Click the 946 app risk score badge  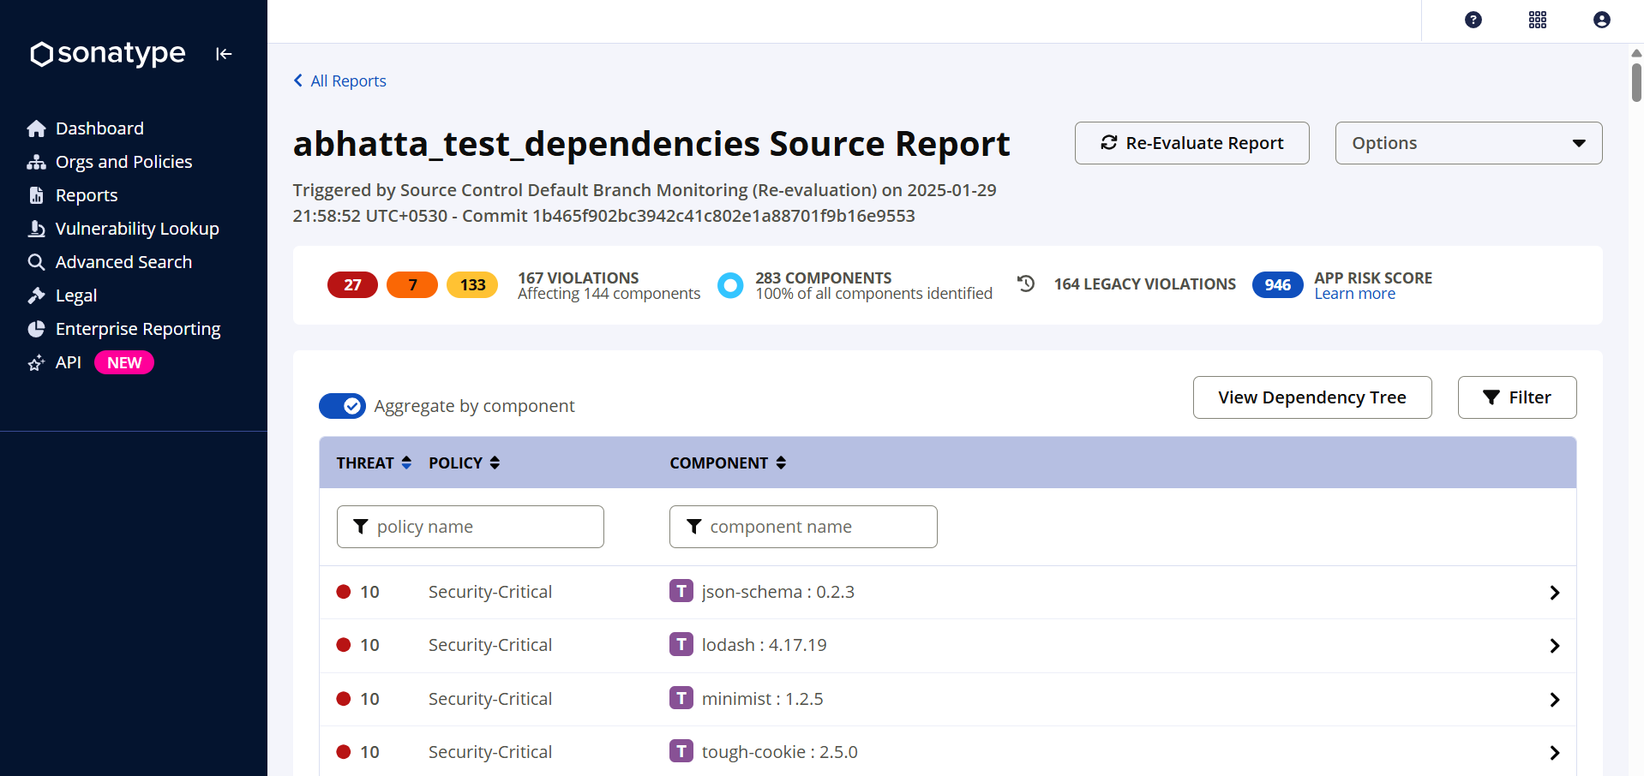click(1277, 285)
